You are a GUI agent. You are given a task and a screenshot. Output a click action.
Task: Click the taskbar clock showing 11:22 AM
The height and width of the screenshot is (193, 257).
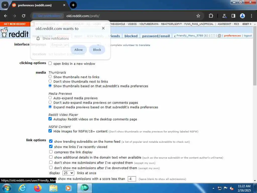[244, 188]
